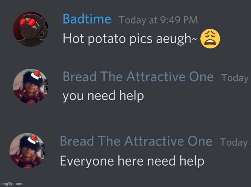Click Santa hat on avatar beside you need help
The image size is (251, 187).
[x=36, y=75]
